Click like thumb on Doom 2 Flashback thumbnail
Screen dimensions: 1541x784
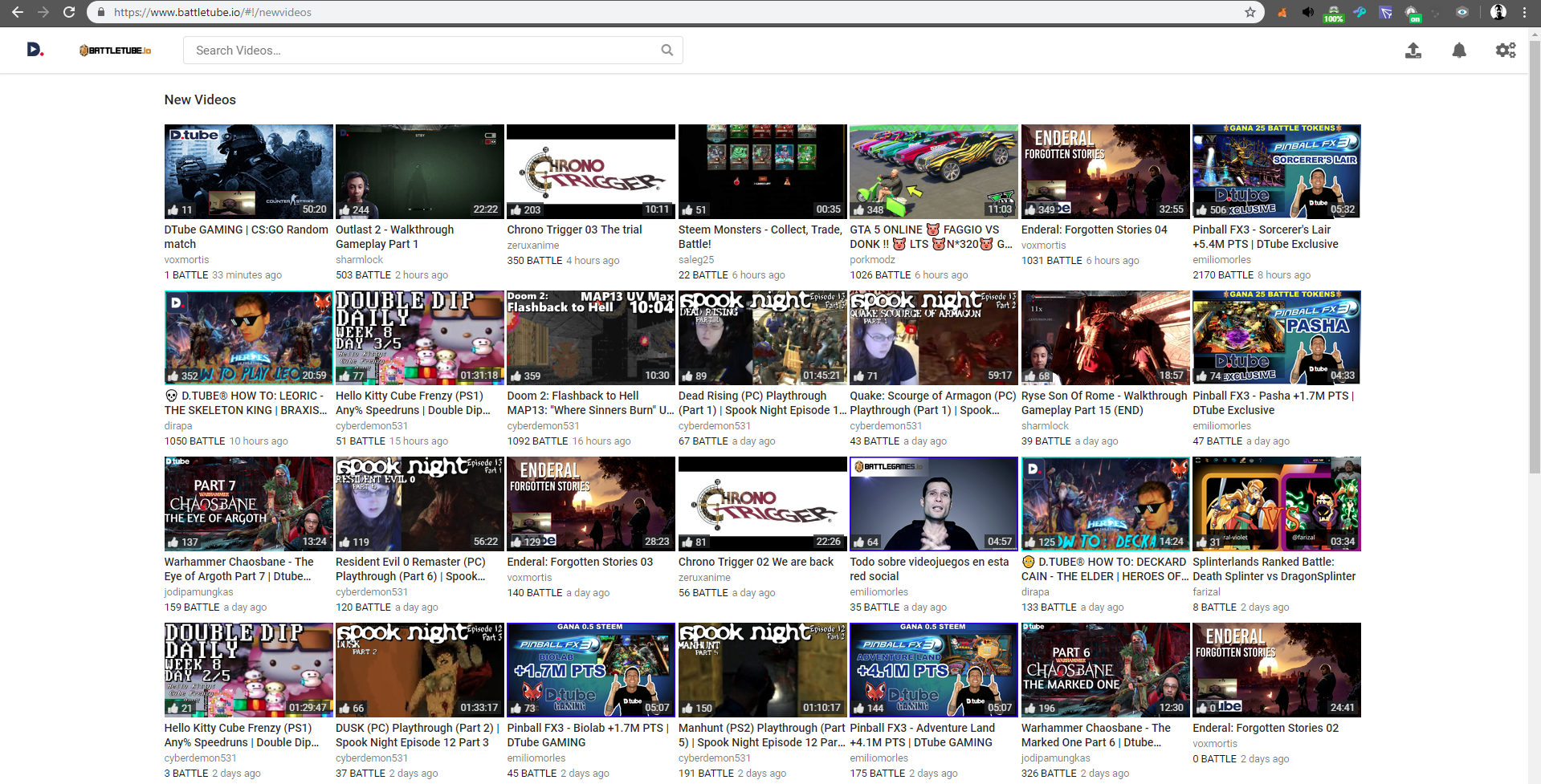516,376
